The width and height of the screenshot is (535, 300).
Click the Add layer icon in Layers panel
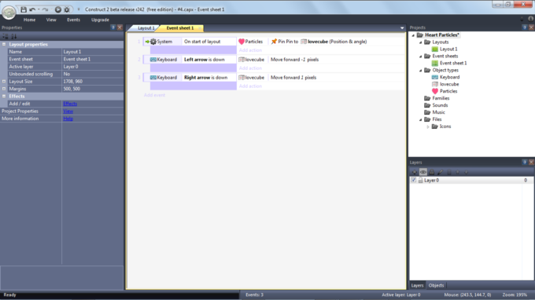tap(414, 172)
